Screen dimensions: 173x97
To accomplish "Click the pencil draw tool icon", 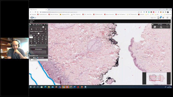I will (x=31, y=43).
